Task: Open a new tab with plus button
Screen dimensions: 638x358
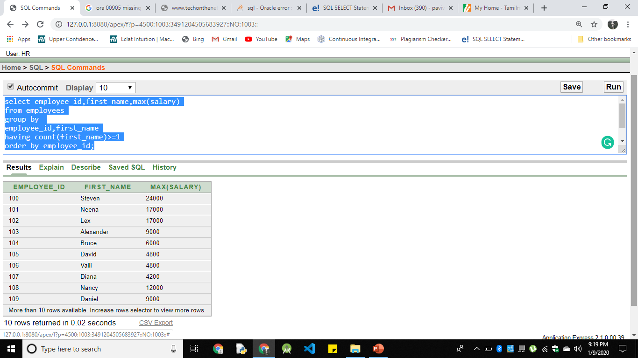Action: point(544,8)
